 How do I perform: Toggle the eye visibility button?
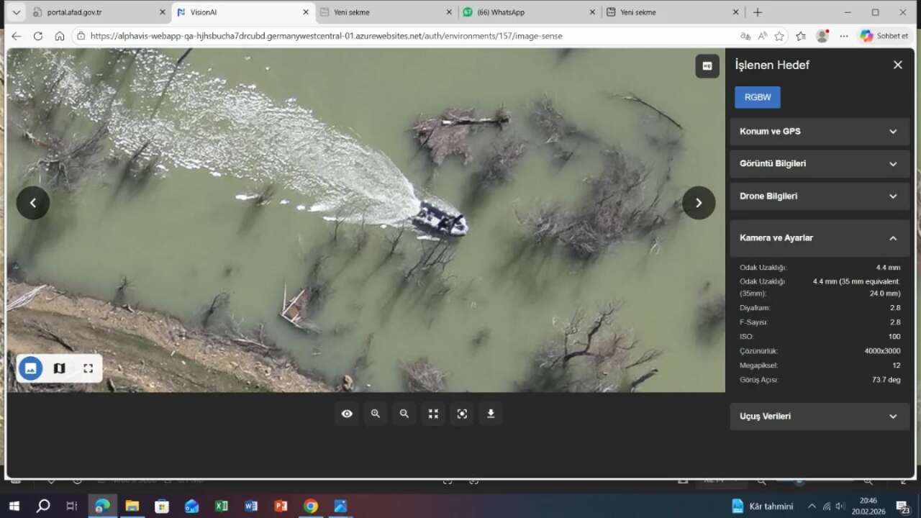pos(347,414)
